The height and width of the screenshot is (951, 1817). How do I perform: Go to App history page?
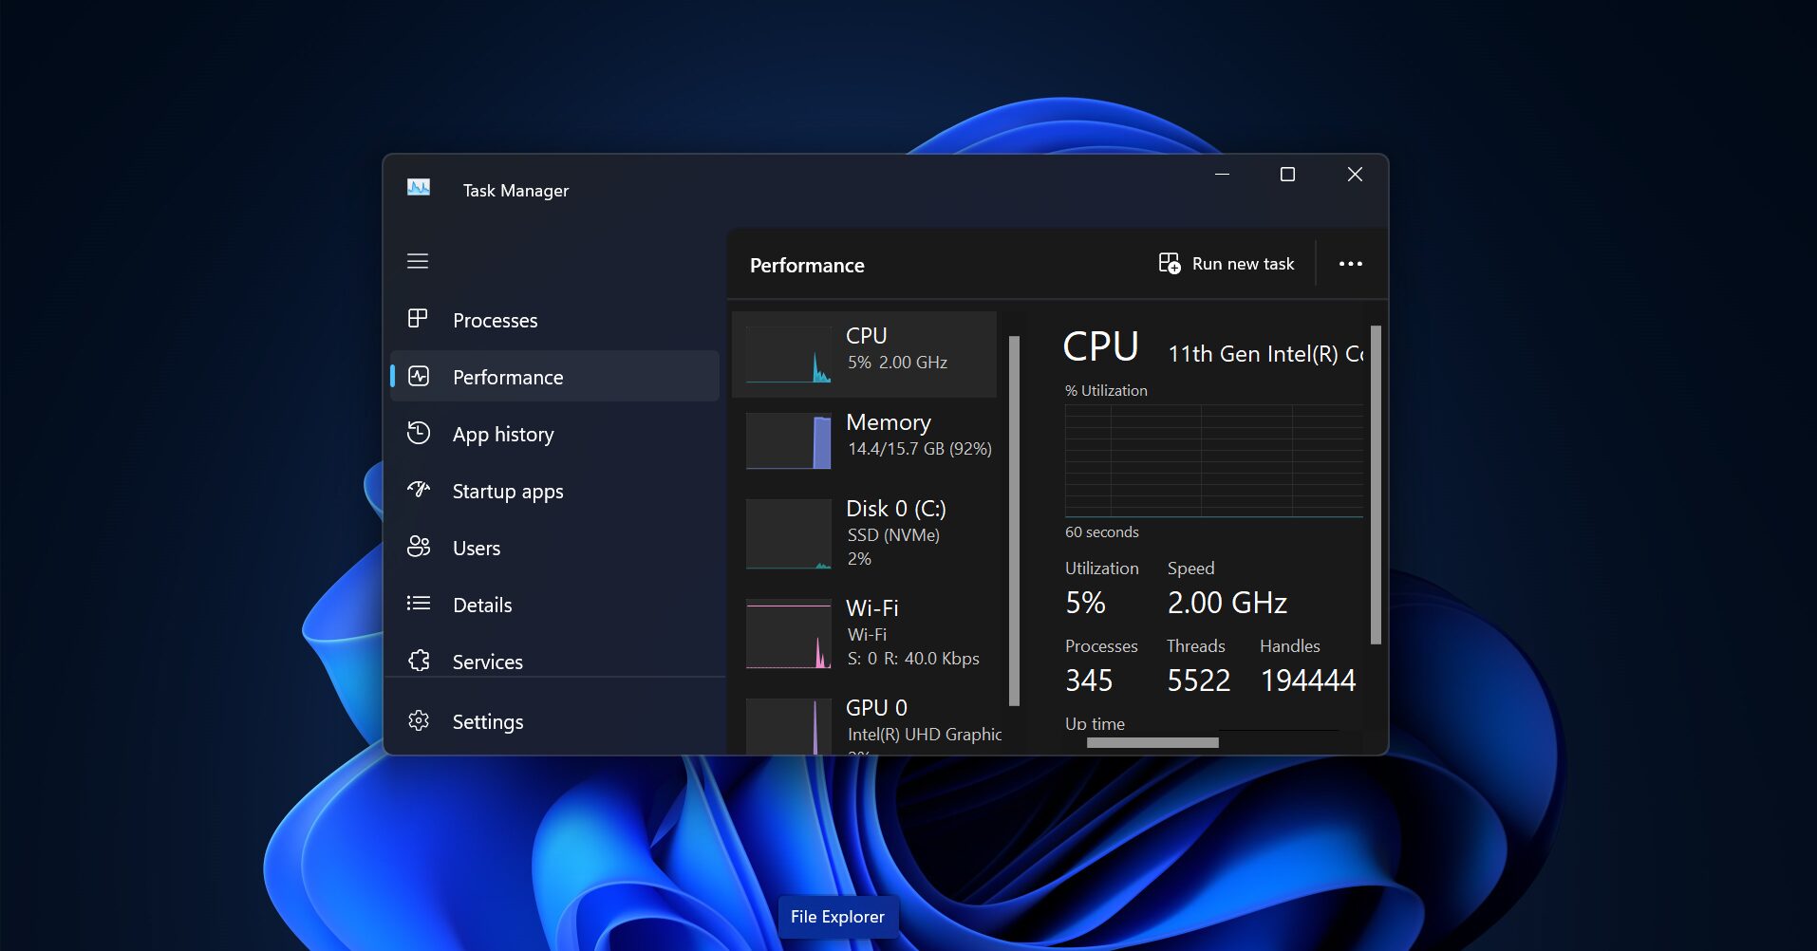[503, 435]
